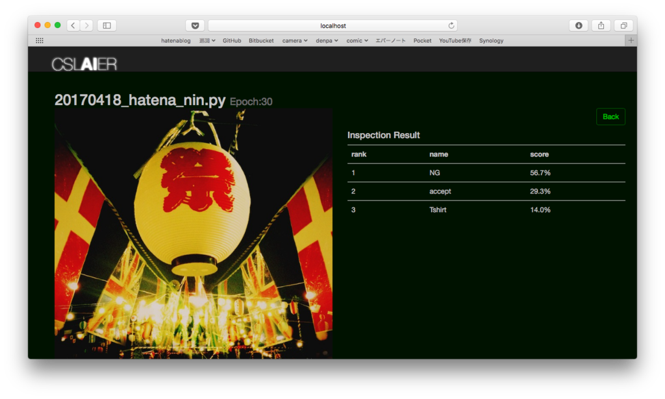Image resolution: width=665 pixels, height=399 pixels.
Task: Click the score column header
Action: pos(539,154)
